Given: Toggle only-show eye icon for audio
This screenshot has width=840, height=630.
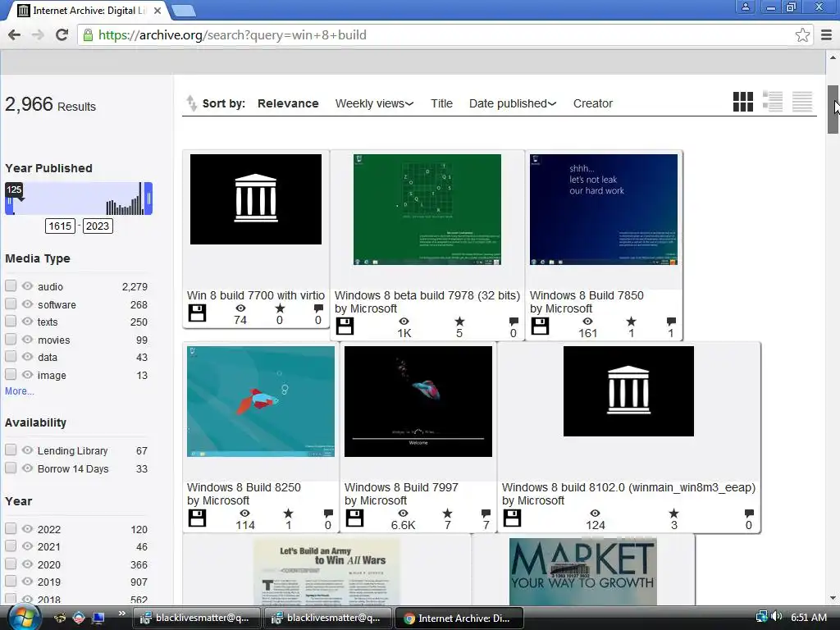Looking at the screenshot, I should coord(27,286).
